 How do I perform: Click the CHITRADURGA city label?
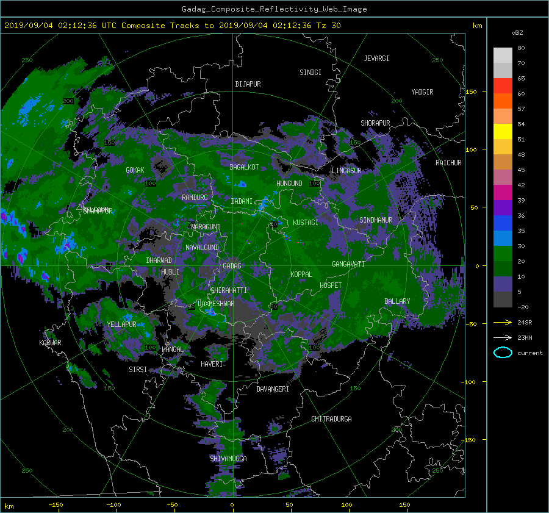pyautogui.click(x=331, y=419)
